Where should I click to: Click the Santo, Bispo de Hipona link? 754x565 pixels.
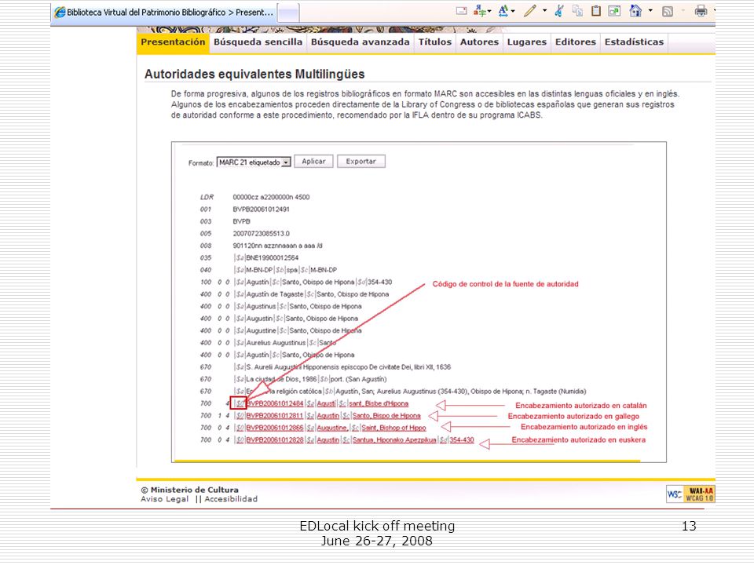tap(386, 416)
